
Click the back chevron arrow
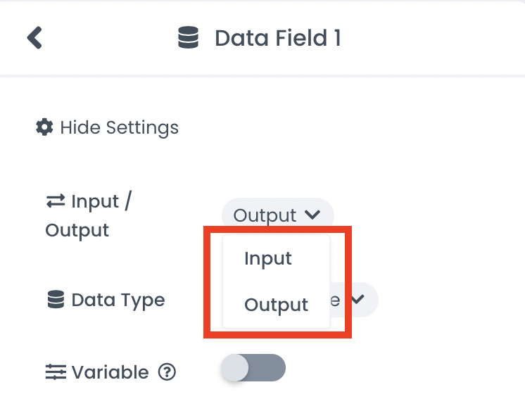click(34, 37)
